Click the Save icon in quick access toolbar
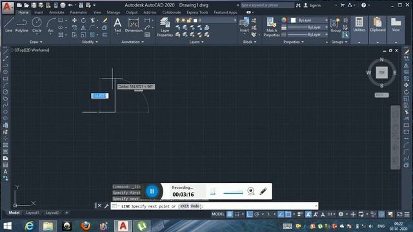Viewport: 413px width, 232px height. point(34,5)
